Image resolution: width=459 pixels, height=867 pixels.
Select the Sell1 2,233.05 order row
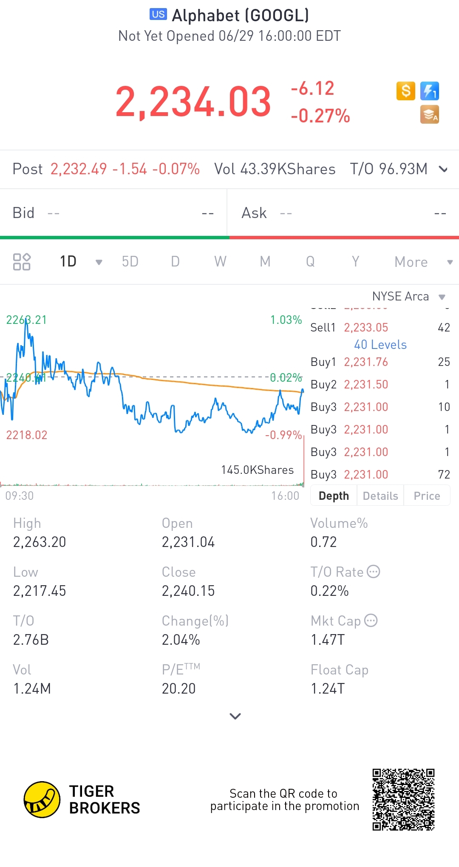point(380,327)
